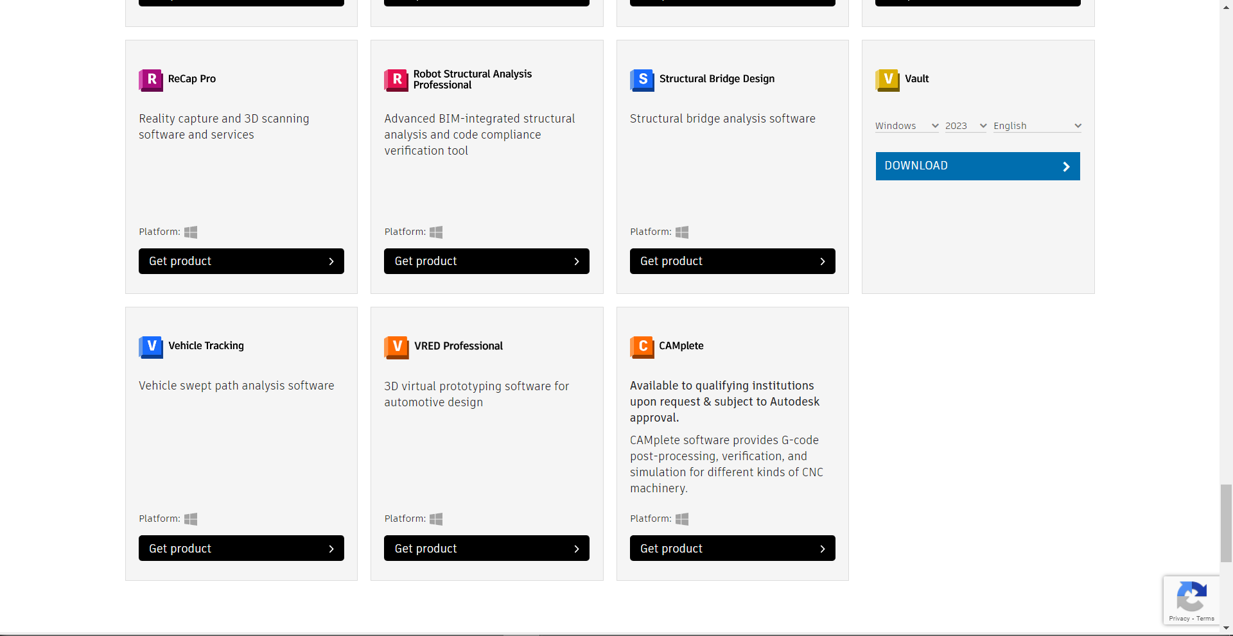1233x636 pixels.
Task: Click the Windows platform icon under CAMplete
Action: click(x=682, y=519)
